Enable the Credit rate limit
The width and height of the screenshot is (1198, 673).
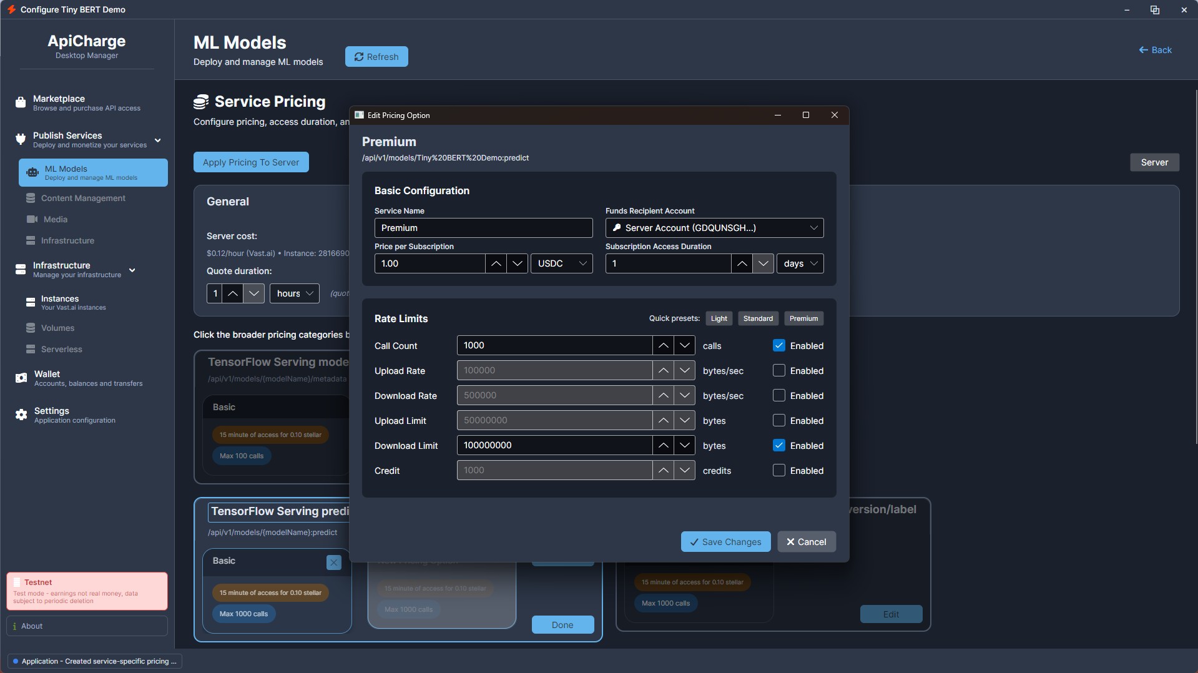778,470
